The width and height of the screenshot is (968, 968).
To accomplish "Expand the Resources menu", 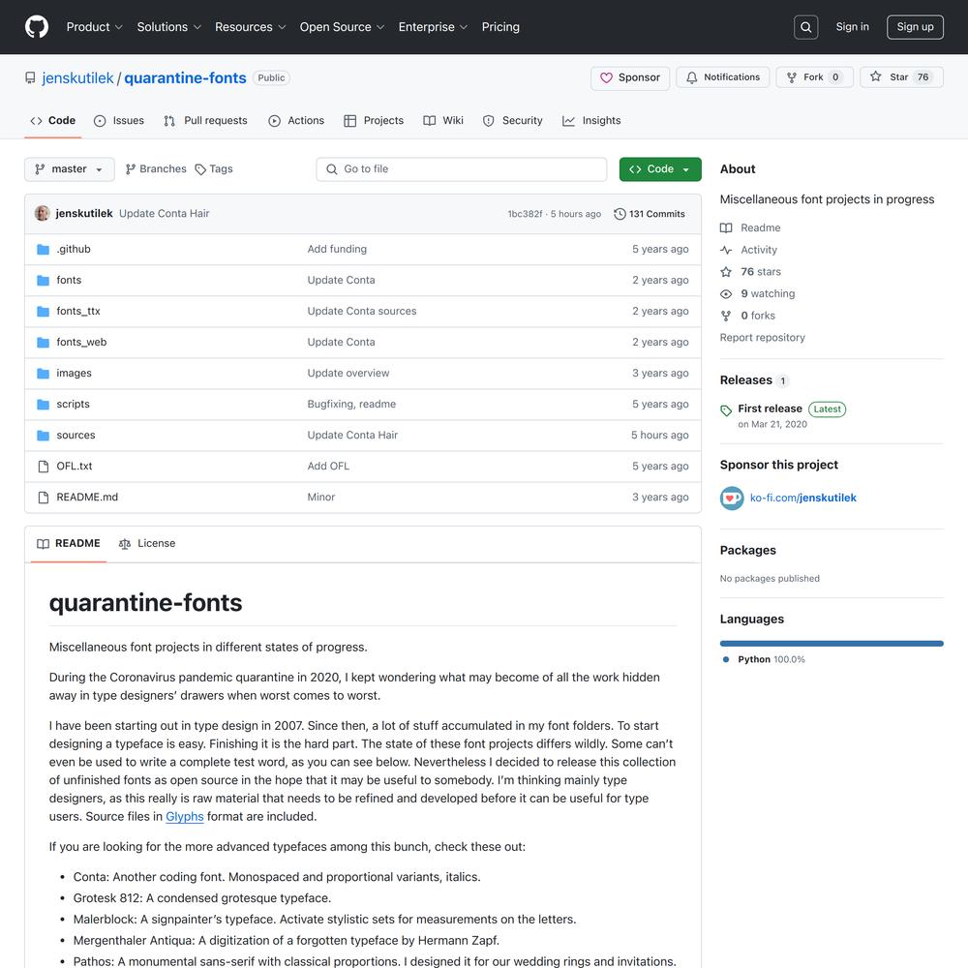I will click(250, 27).
